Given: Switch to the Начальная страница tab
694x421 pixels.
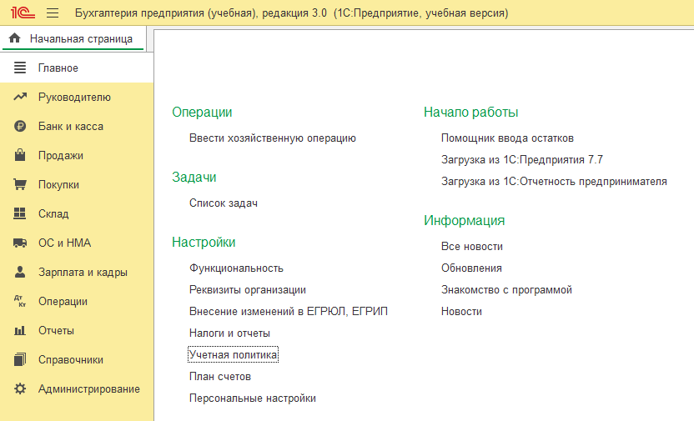Looking at the screenshot, I should coord(73,39).
